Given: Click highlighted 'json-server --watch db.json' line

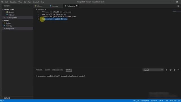Looking at the screenshot, I should [55, 19].
